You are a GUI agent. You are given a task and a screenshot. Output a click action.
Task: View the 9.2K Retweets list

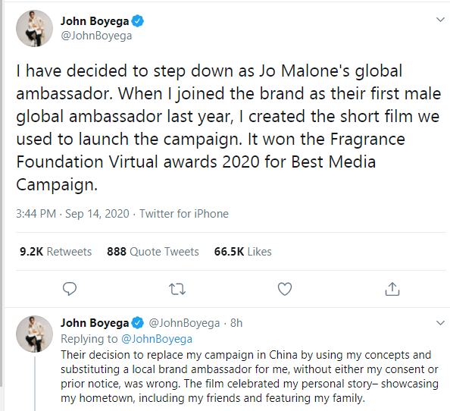click(x=55, y=252)
